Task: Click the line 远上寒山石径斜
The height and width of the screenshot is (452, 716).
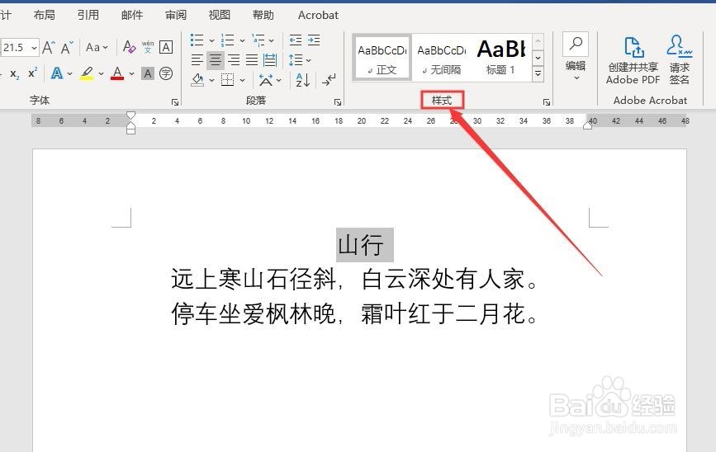Action: point(254,279)
